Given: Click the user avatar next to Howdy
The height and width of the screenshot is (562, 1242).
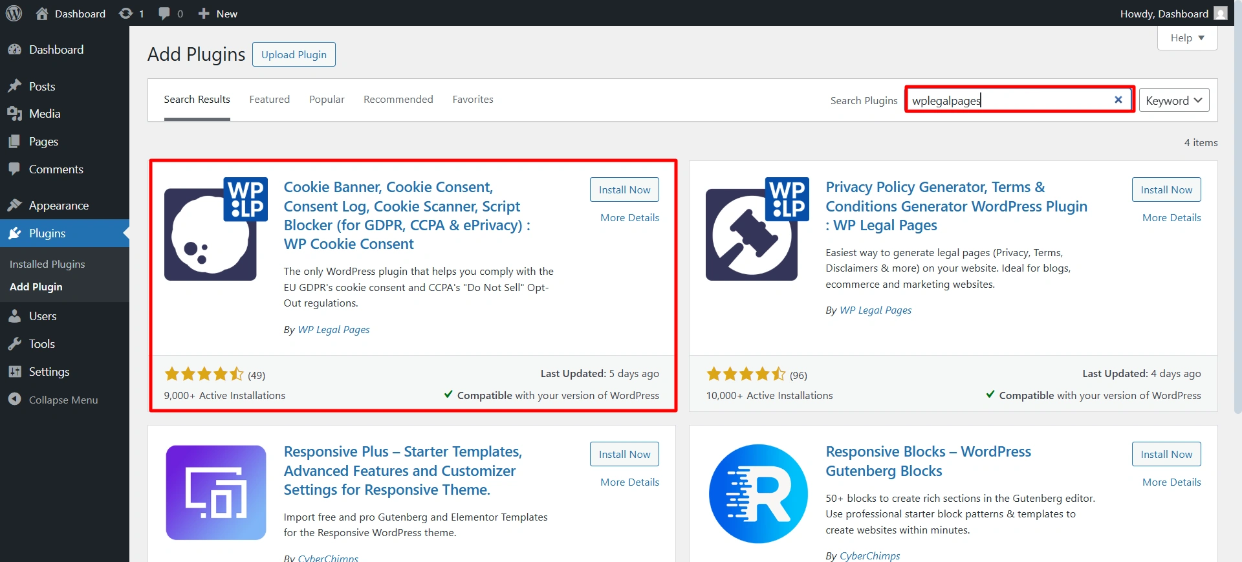Looking at the screenshot, I should pyautogui.click(x=1220, y=13).
